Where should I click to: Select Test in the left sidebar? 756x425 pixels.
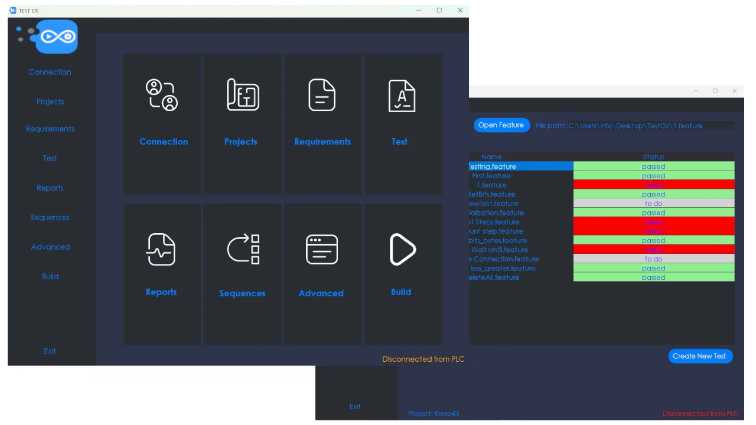point(50,158)
